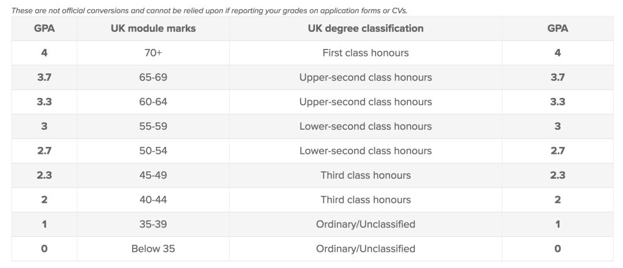Click the right GPA column header

click(557, 28)
